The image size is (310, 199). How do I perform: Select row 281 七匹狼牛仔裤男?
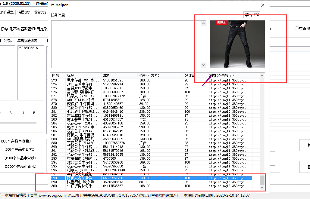pyautogui.click(x=151, y=112)
